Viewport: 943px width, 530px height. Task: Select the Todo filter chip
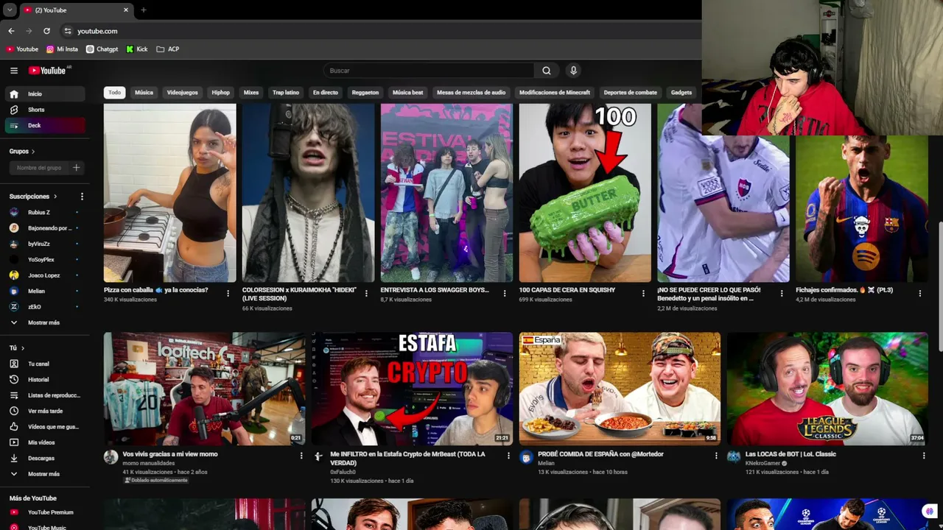[114, 93]
